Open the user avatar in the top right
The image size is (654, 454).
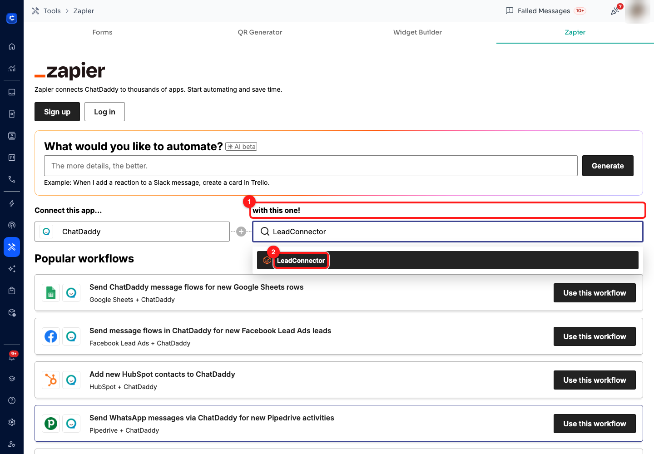pyautogui.click(x=638, y=10)
